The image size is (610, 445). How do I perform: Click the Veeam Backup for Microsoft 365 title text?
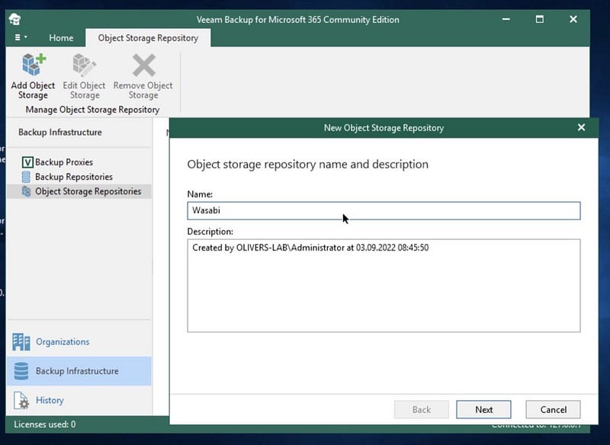(x=297, y=20)
